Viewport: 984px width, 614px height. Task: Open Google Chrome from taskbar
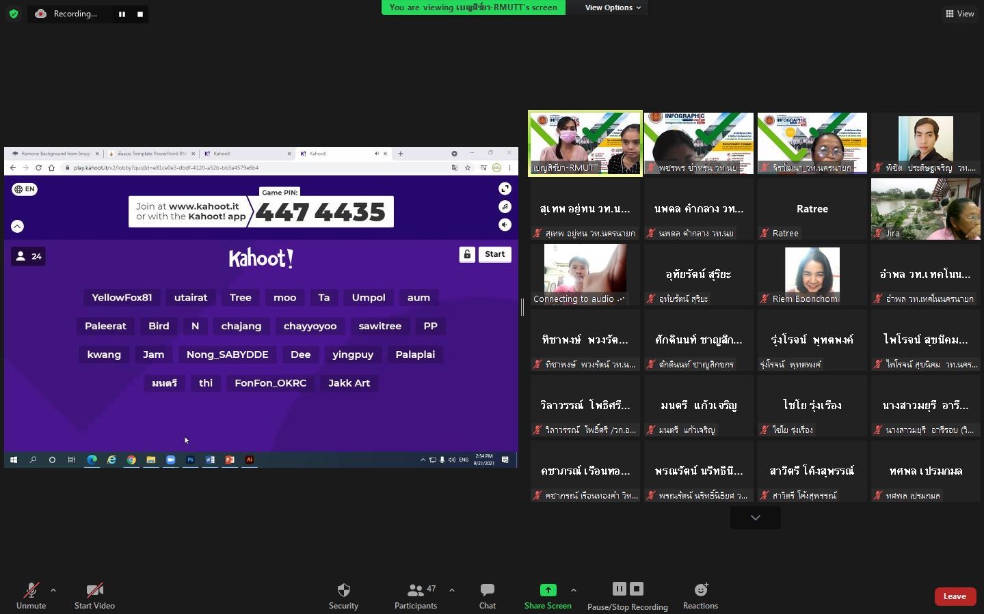(131, 460)
